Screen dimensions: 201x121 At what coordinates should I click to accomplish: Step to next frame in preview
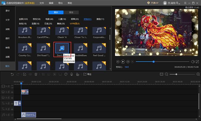point(128,62)
